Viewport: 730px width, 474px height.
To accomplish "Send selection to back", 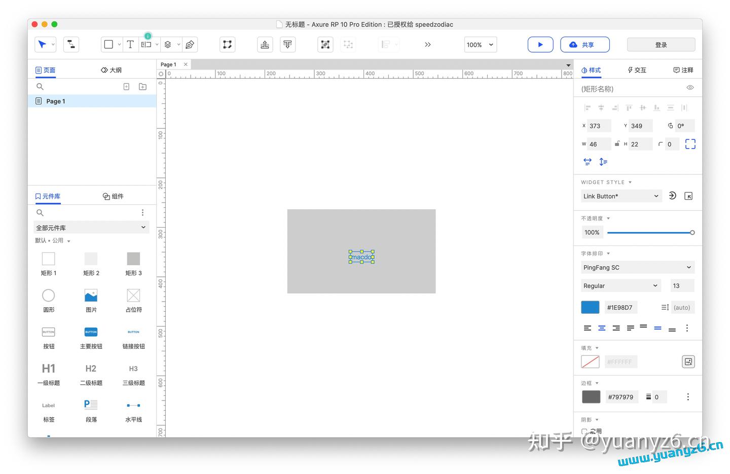I will pos(287,45).
